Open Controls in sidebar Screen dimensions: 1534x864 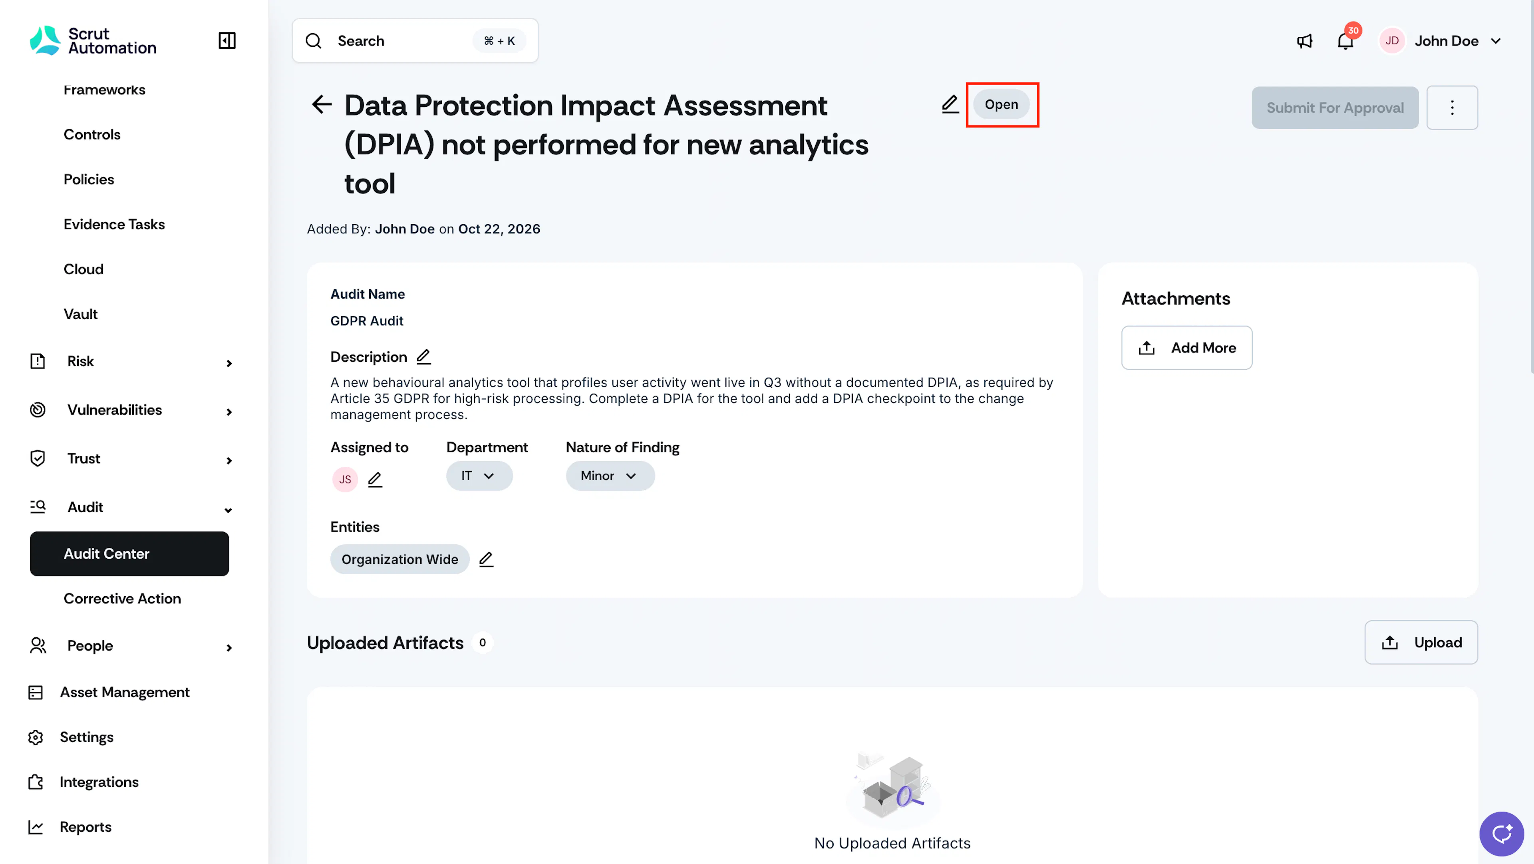tap(92, 134)
